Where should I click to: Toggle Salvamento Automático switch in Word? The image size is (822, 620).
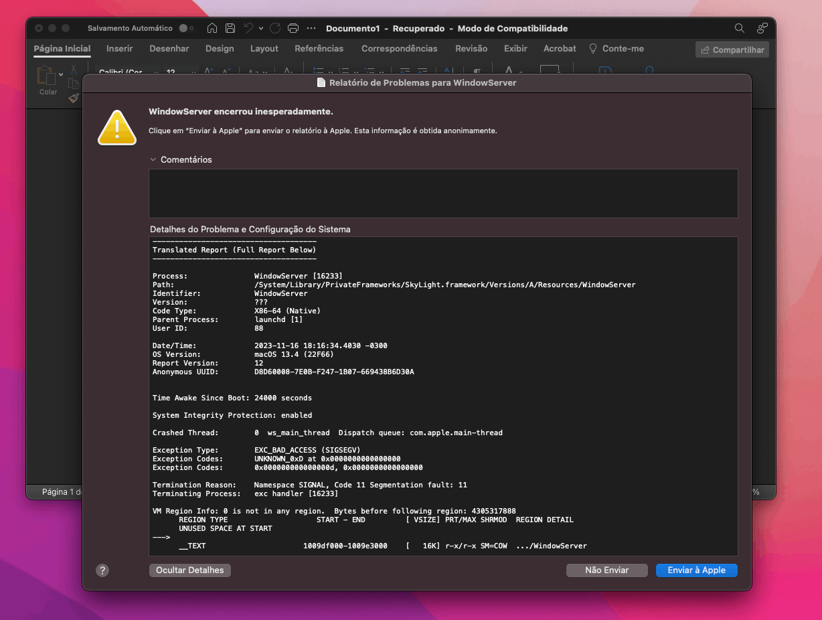[x=185, y=28]
